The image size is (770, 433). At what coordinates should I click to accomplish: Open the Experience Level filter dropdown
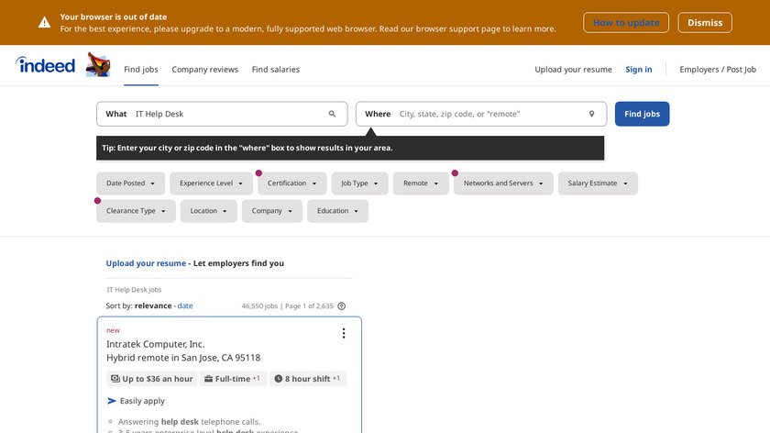211,183
